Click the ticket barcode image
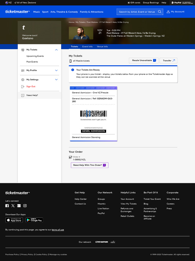 tap(93, 114)
